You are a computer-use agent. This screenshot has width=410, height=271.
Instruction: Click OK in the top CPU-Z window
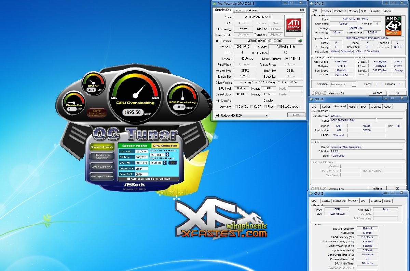click(x=397, y=93)
